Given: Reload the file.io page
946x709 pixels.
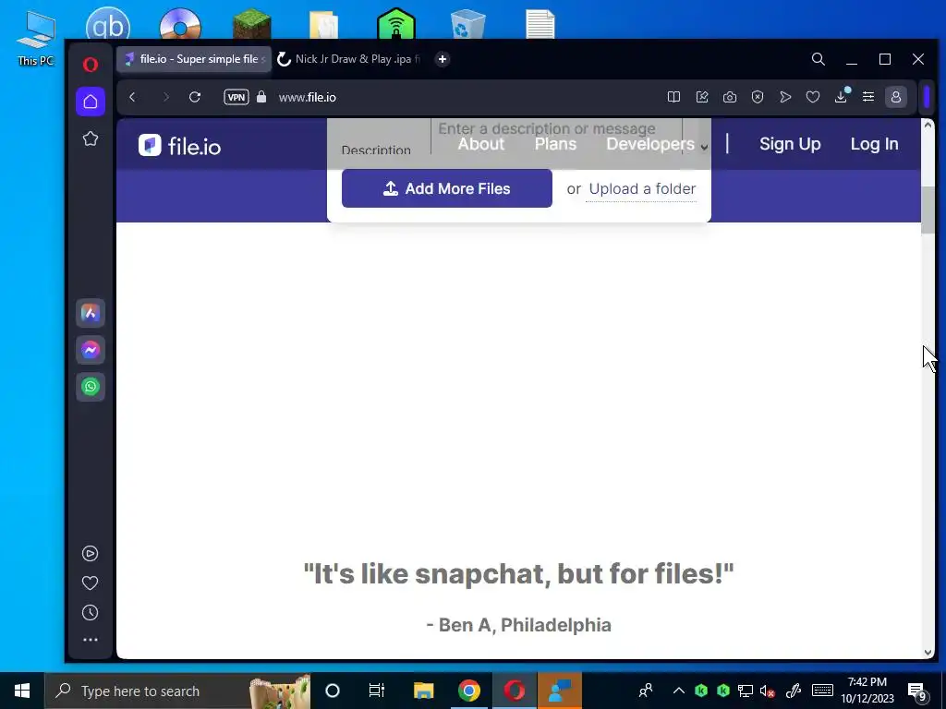Looking at the screenshot, I should tap(194, 97).
